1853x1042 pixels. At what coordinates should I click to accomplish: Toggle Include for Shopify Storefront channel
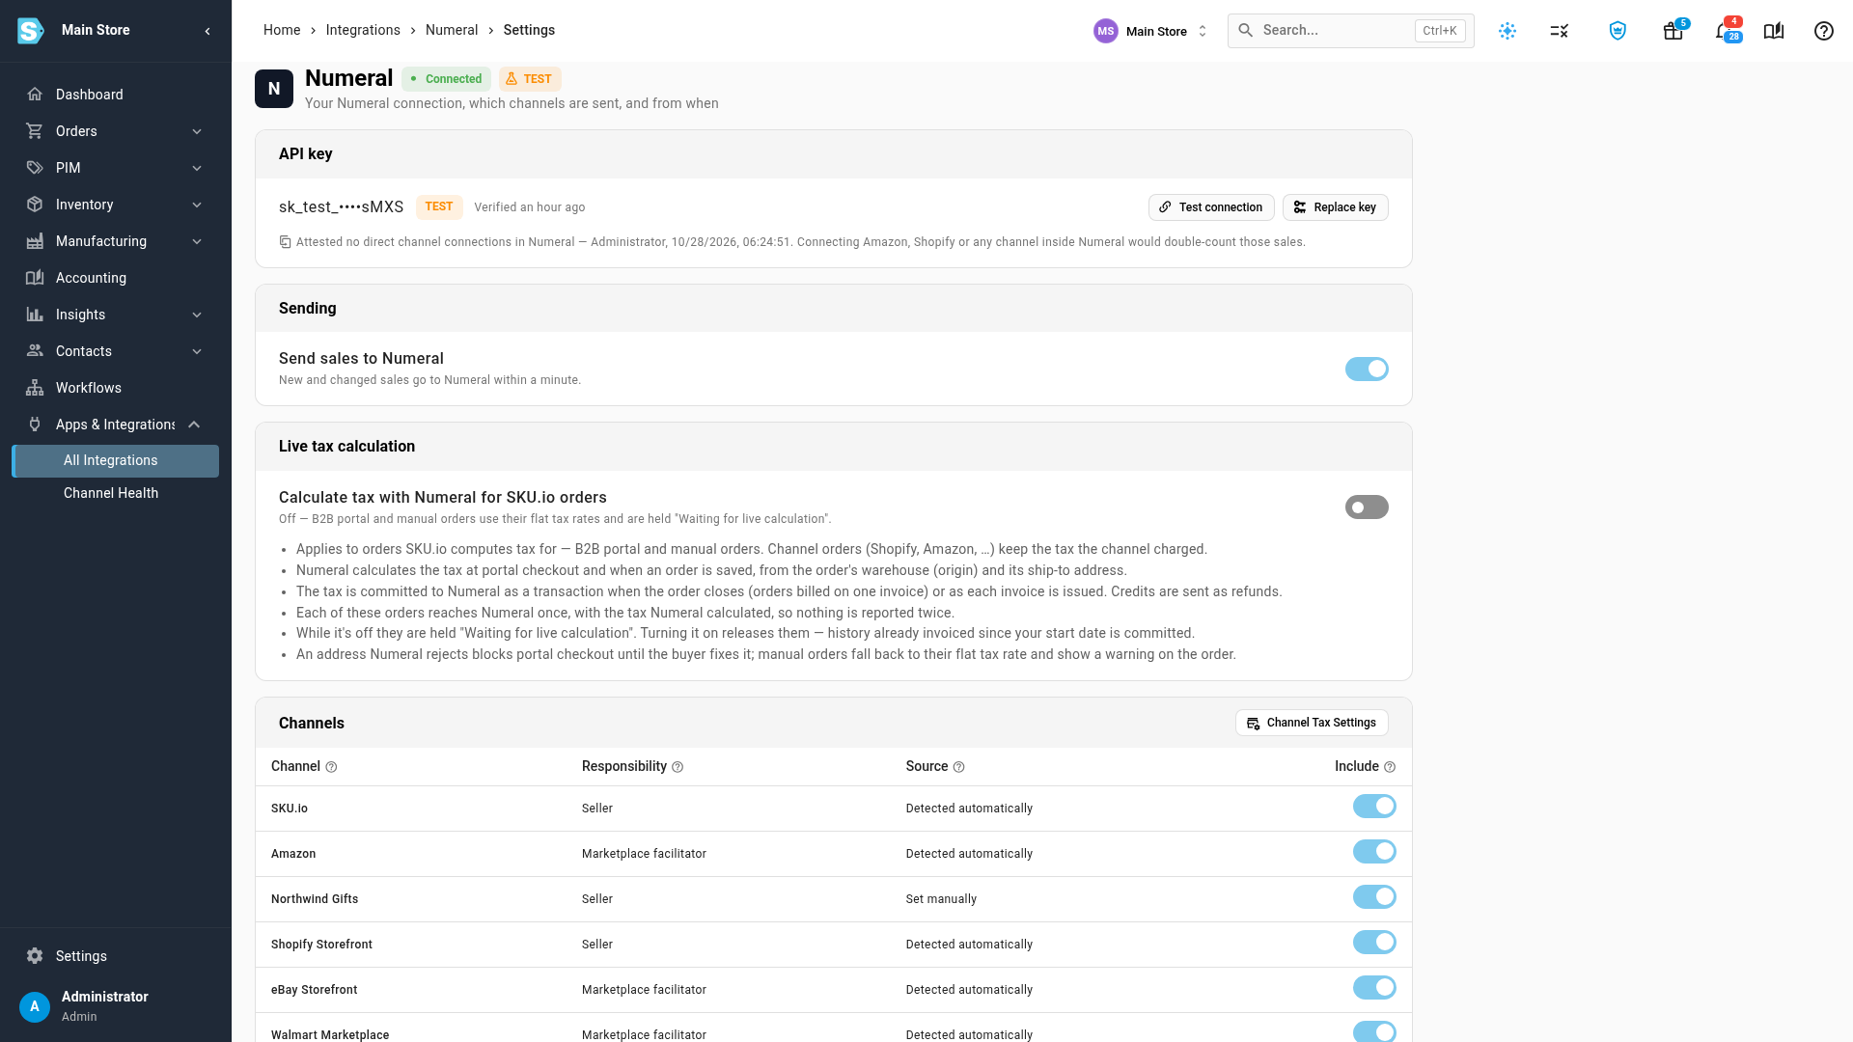coord(1374,943)
